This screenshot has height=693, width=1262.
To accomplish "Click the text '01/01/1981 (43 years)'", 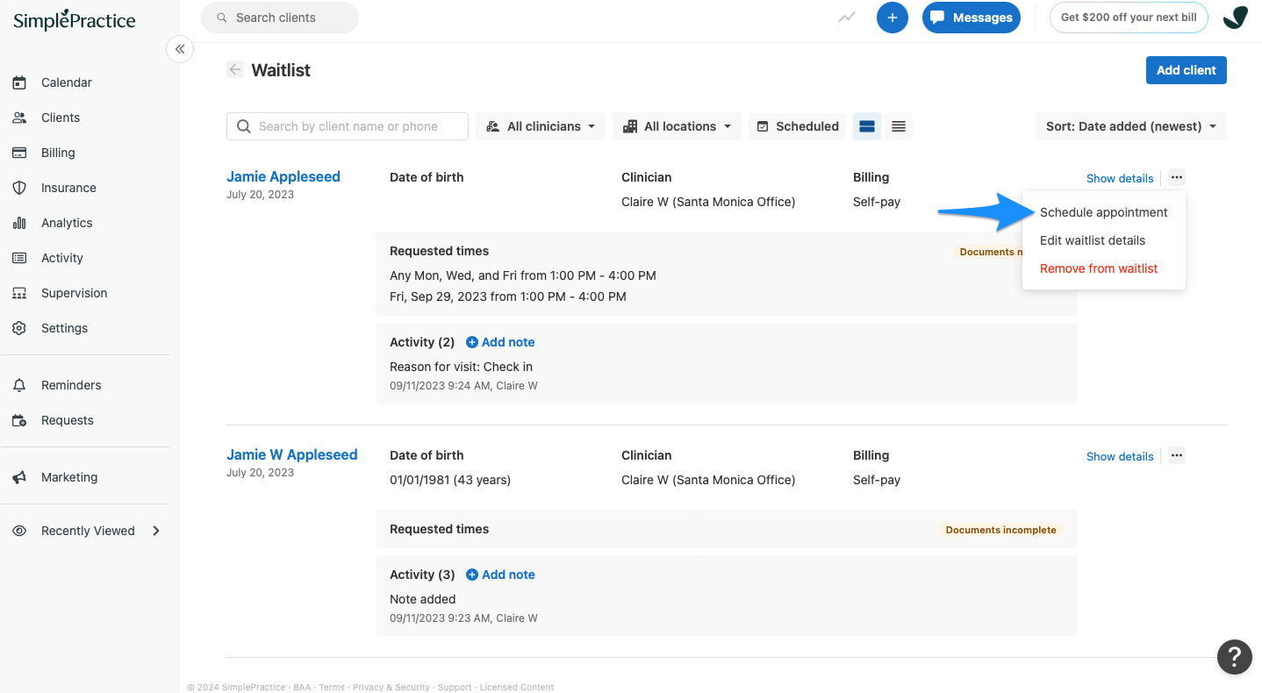I will [450, 480].
